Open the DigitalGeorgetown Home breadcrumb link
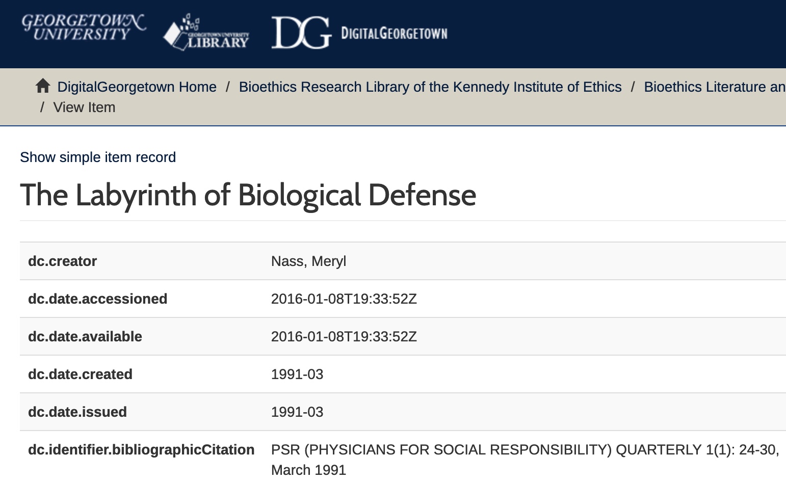The height and width of the screenshot is (482, 786). point(137,87)
